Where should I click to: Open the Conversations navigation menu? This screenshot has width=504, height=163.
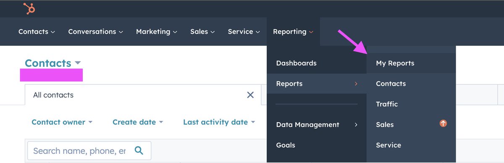(95, 32)
